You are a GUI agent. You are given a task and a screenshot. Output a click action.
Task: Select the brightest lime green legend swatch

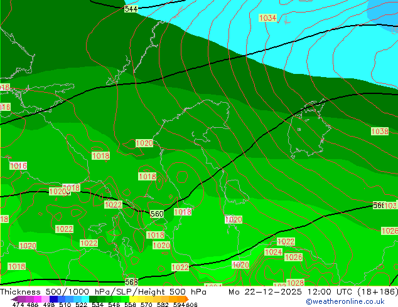click(x=125, y=299)
